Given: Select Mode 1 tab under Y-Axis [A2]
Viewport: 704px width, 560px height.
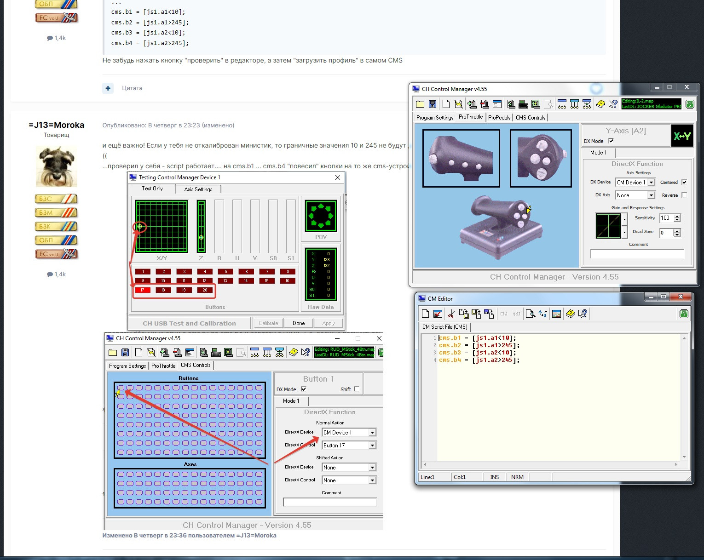Looking at the screenshot, I should 599,153.
